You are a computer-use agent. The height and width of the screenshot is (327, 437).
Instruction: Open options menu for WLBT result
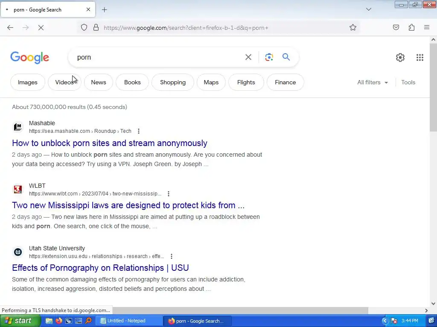168,194
